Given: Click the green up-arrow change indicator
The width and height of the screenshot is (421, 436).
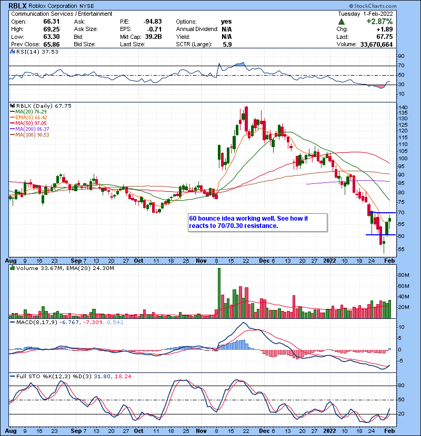Looking at the screenshot, I should [342, 22].
